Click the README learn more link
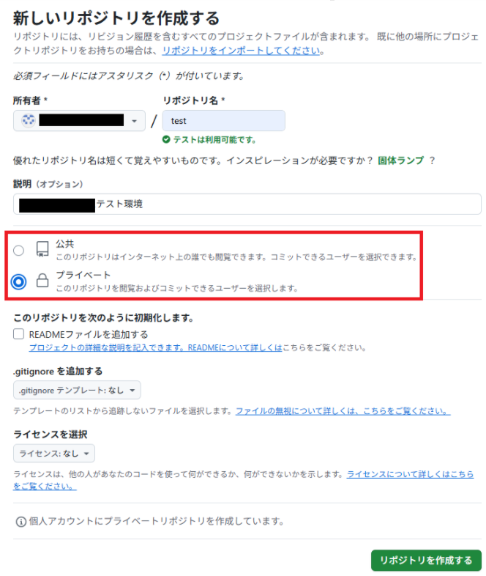This screenshot has height=576, width=486. (155, 347)
